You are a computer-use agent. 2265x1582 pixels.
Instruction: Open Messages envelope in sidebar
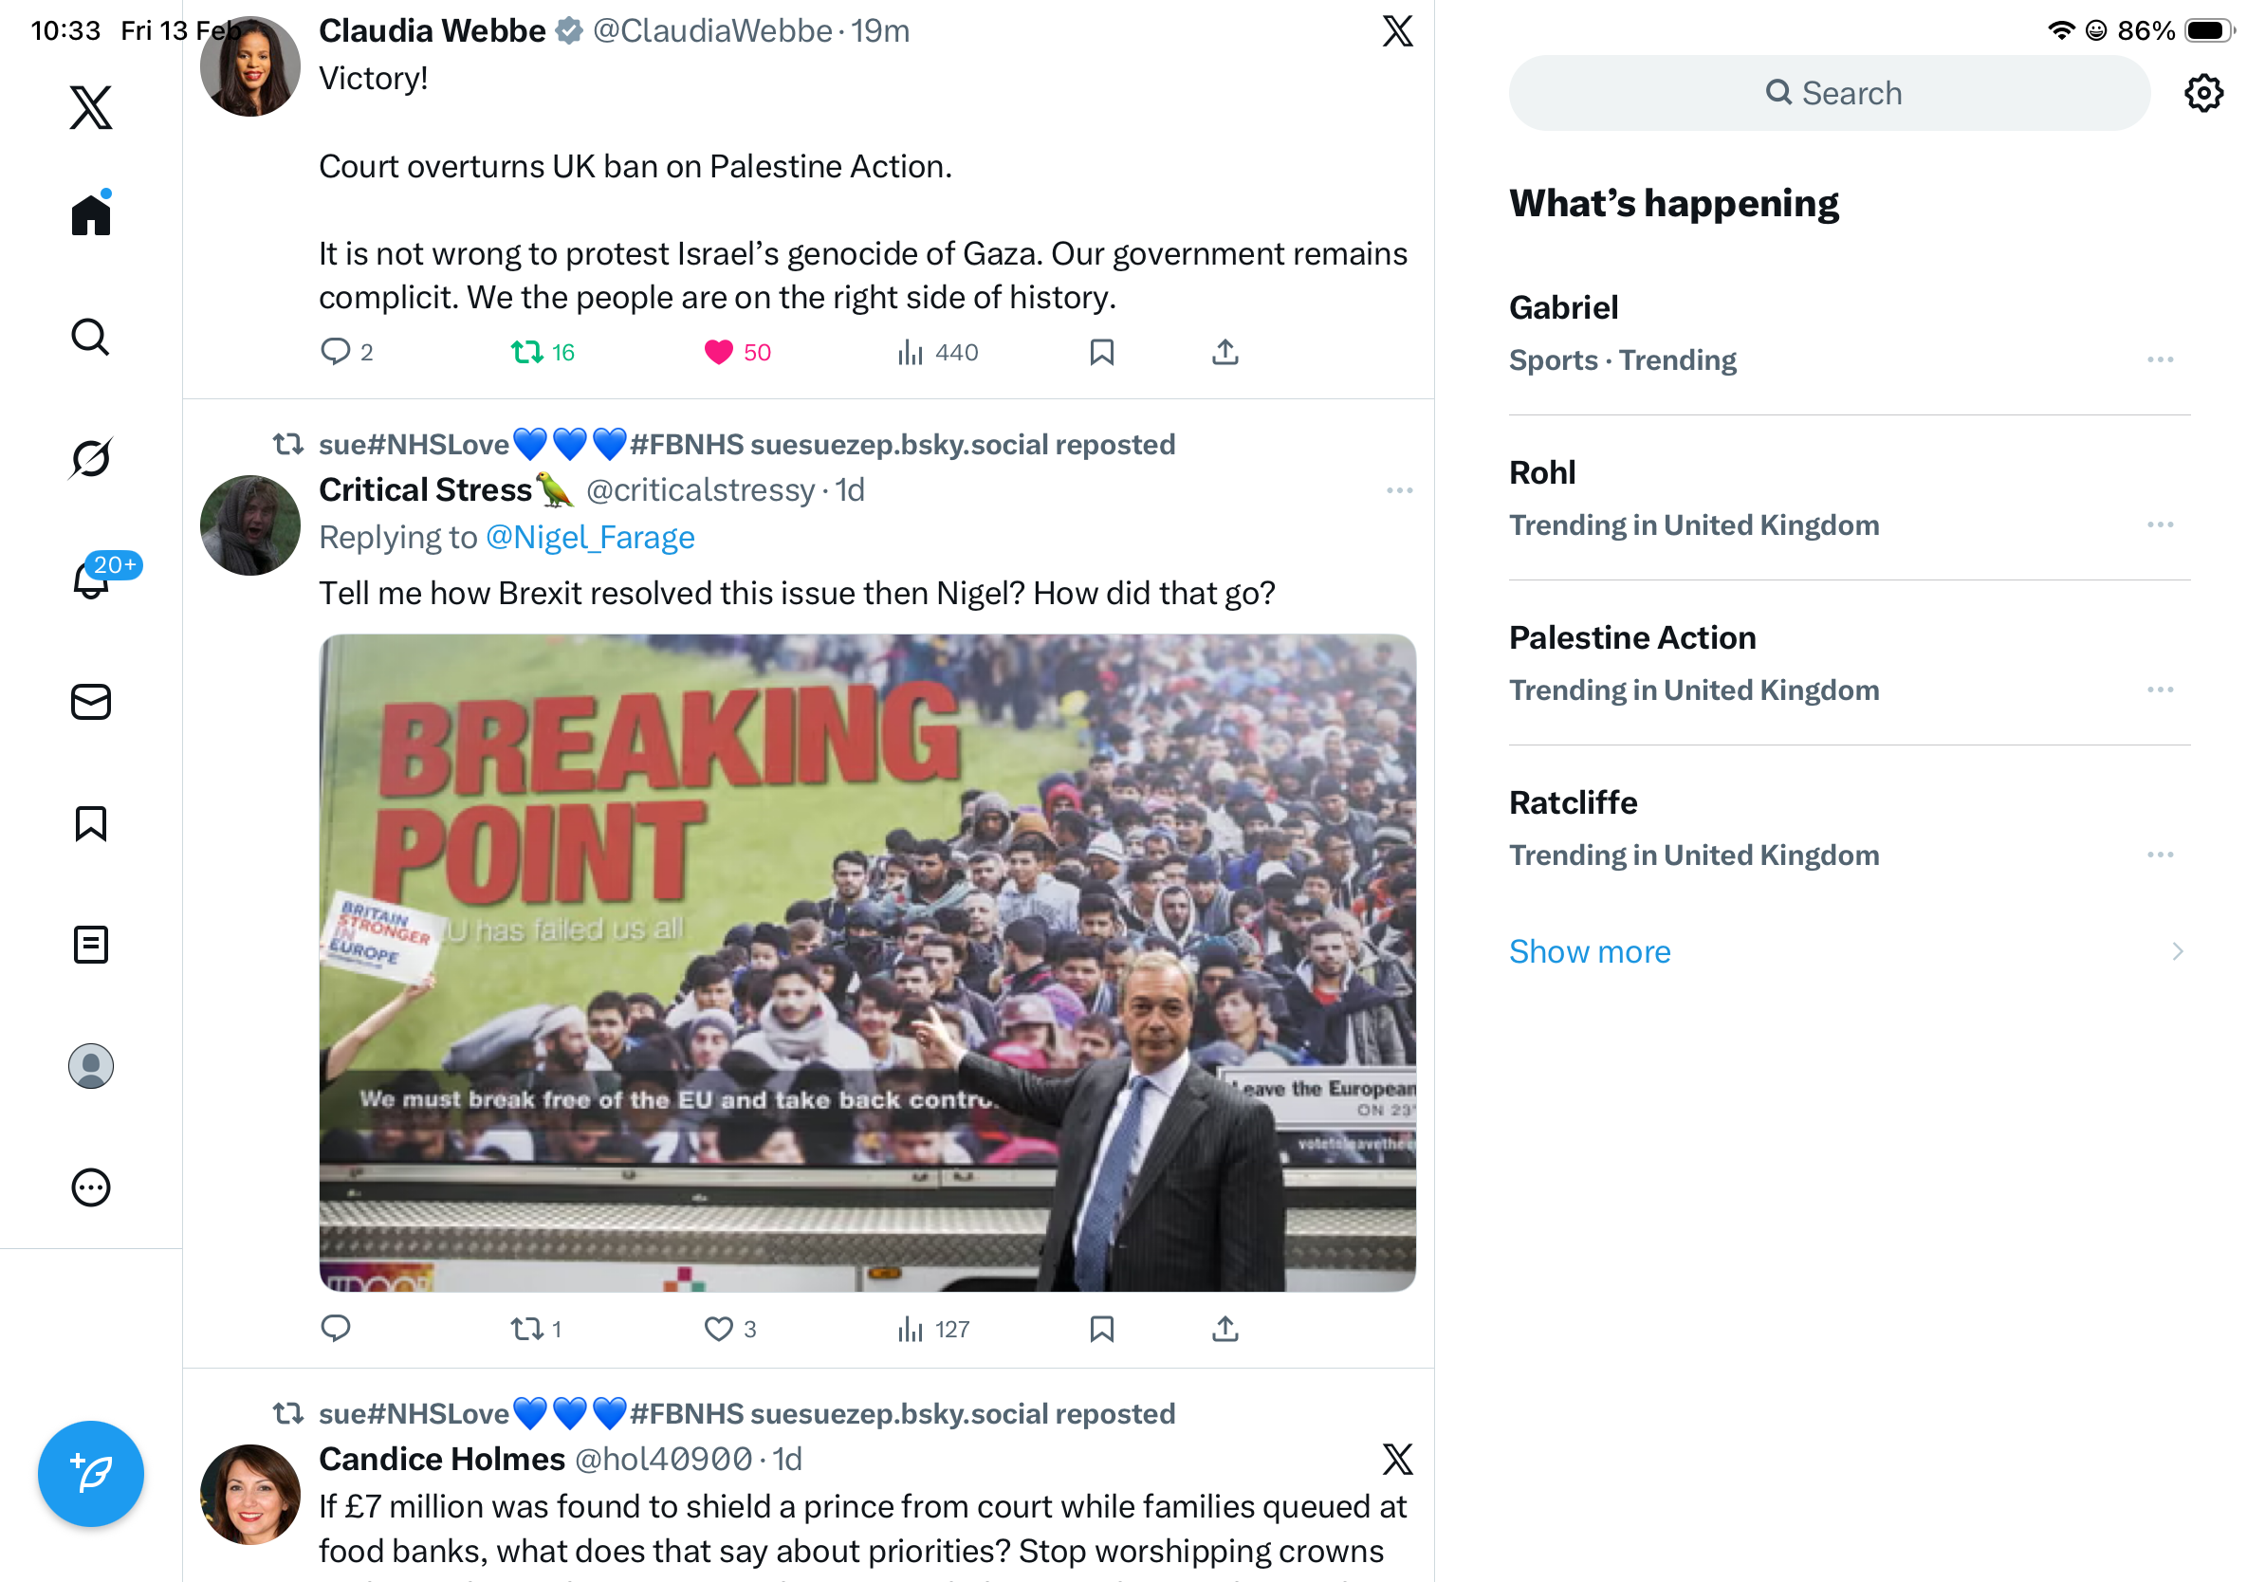(x=91, y=702)
